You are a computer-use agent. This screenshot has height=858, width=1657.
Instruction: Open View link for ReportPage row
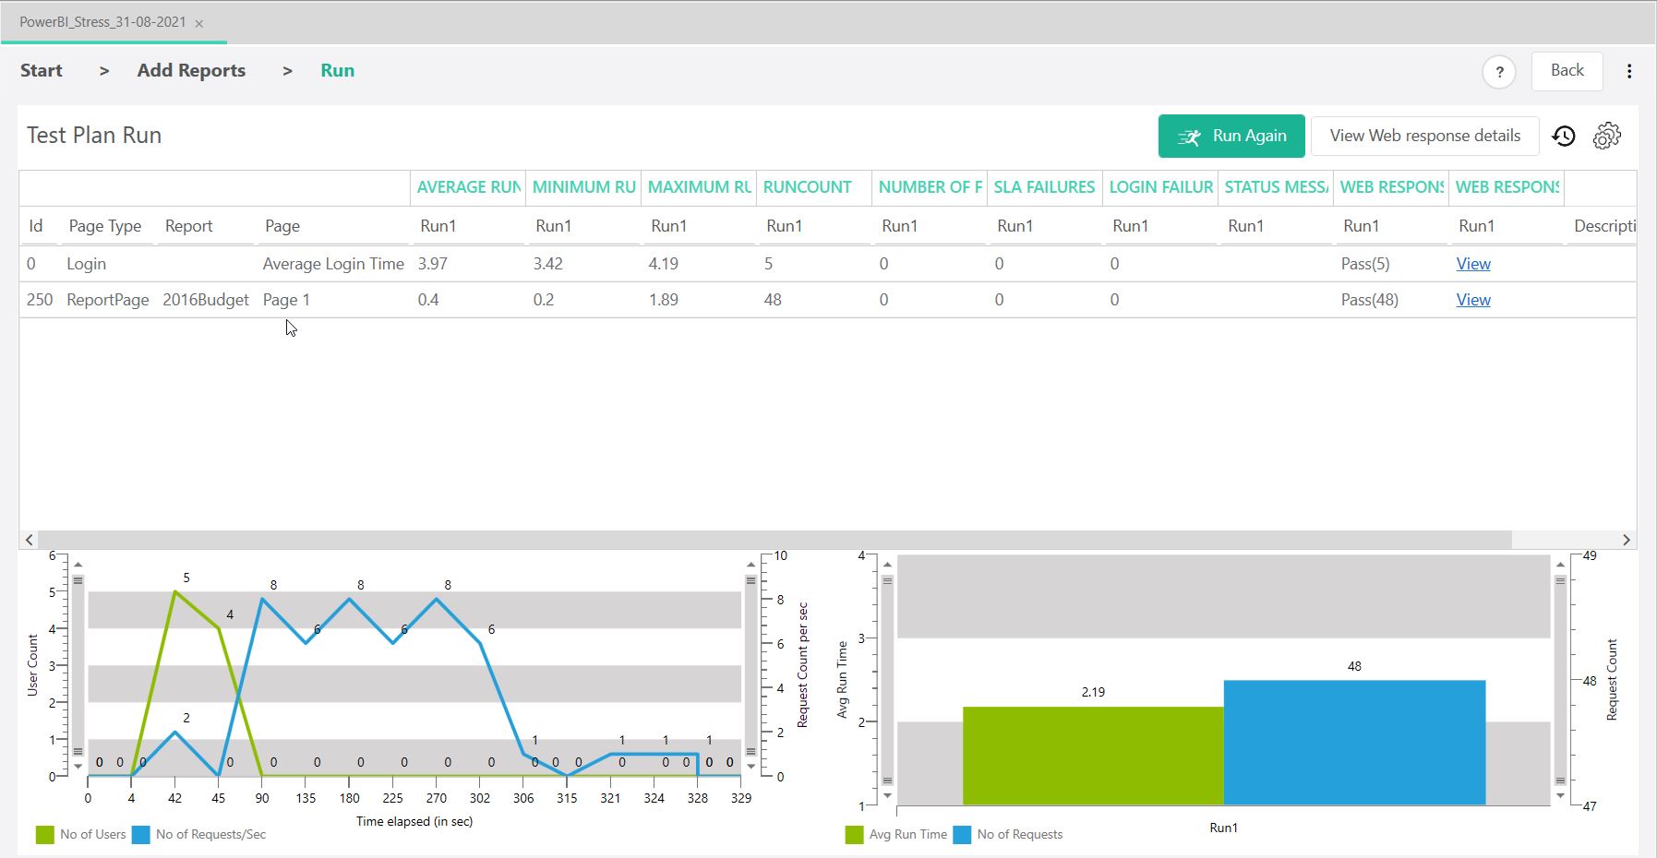[x=1472, y=300]
